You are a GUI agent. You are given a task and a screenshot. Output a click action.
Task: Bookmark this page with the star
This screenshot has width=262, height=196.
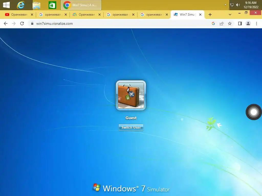point(230,23)
